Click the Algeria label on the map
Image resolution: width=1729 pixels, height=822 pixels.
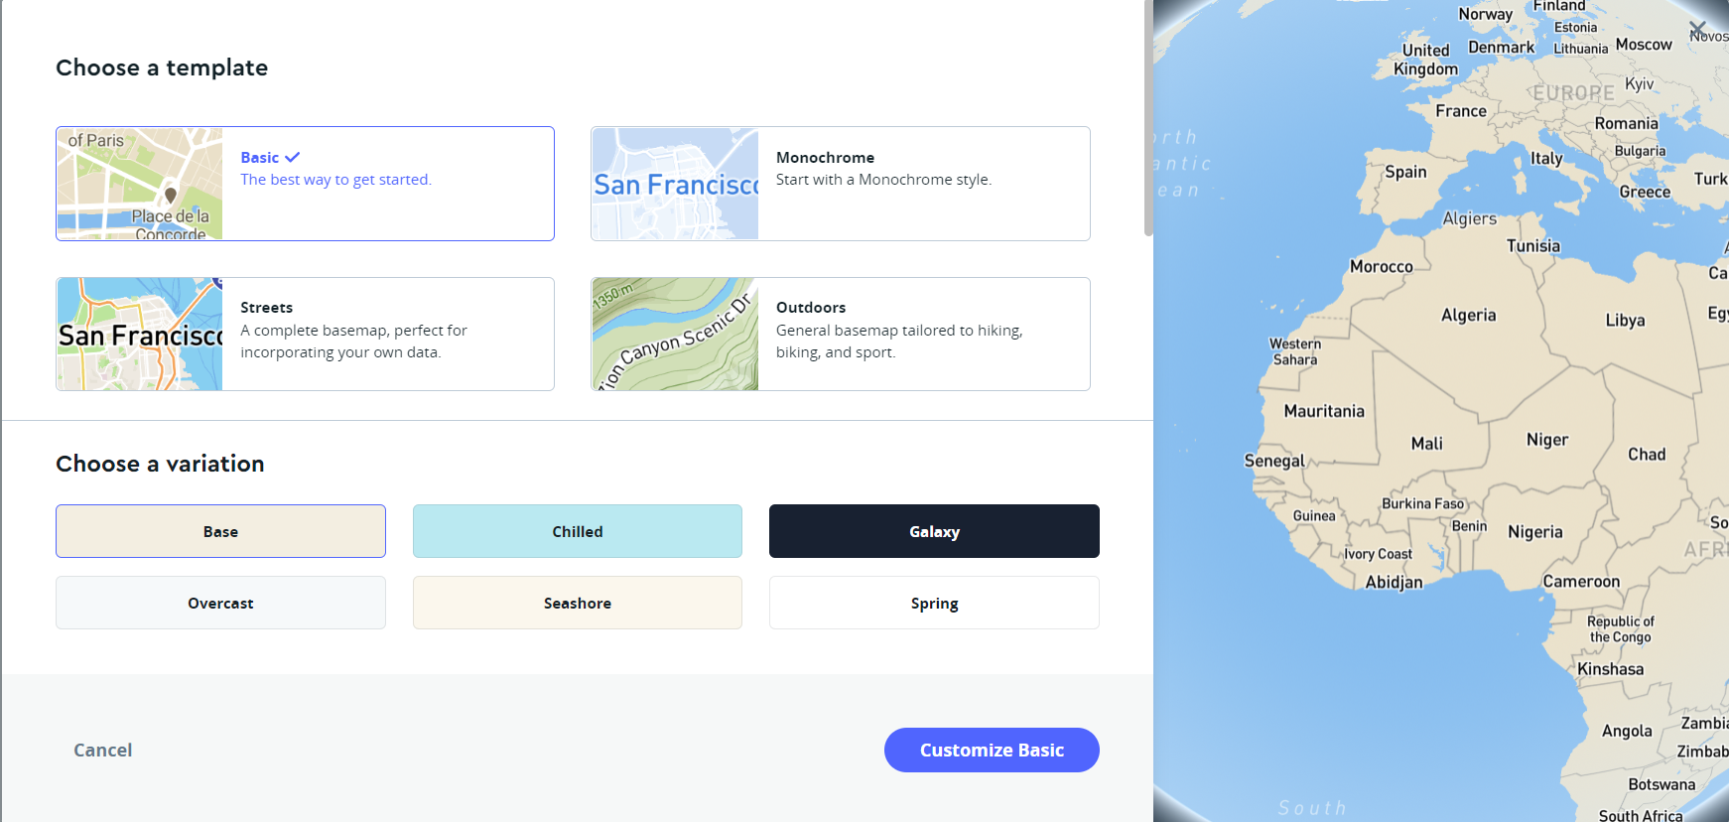(x=1468, y=315)
